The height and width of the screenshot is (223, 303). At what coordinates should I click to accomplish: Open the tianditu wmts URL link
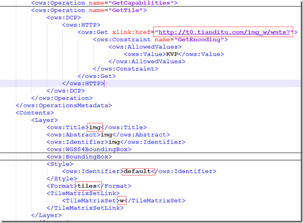pos(224,32)
